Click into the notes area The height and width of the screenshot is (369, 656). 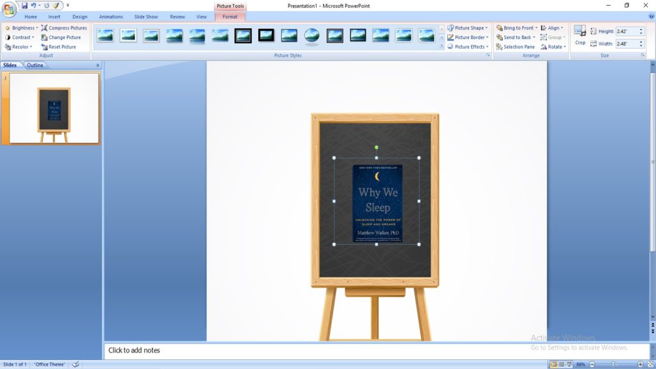[x=377, y=350]
